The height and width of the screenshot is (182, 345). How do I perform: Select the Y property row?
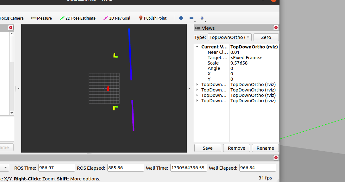(236, 79)
